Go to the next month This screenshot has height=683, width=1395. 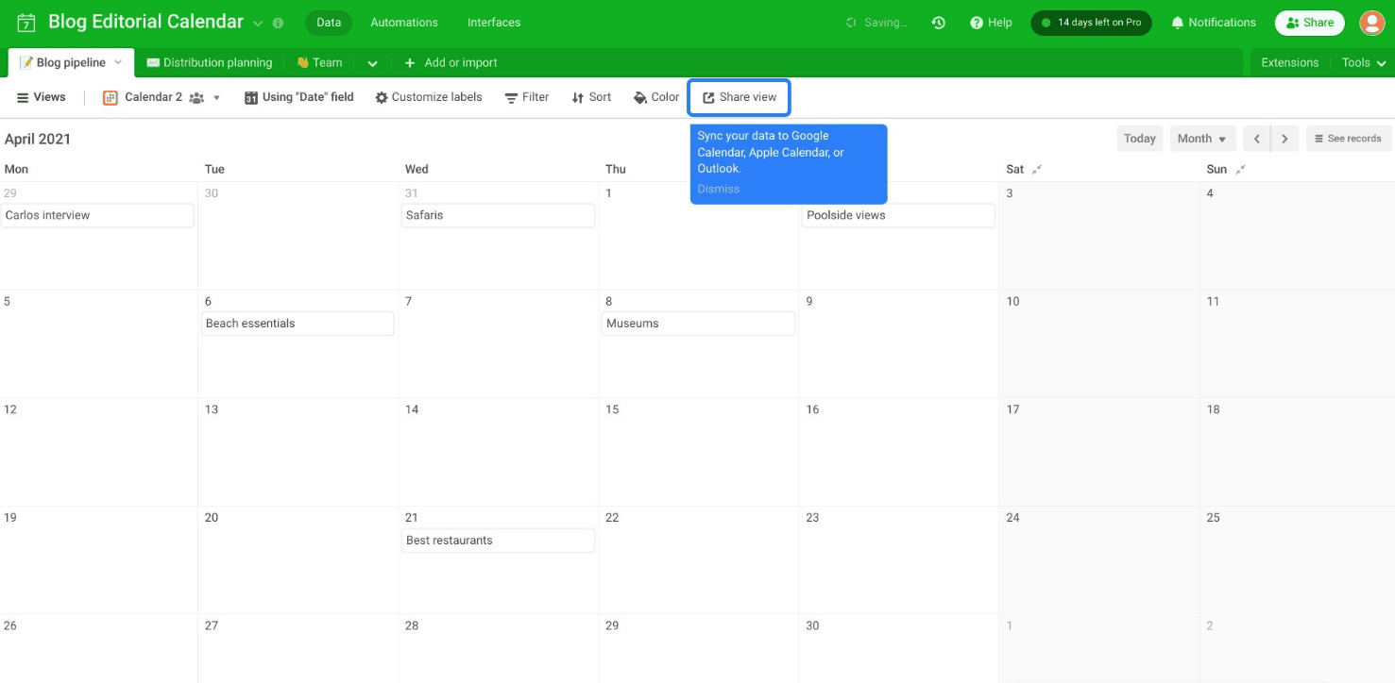point(1284,139)
